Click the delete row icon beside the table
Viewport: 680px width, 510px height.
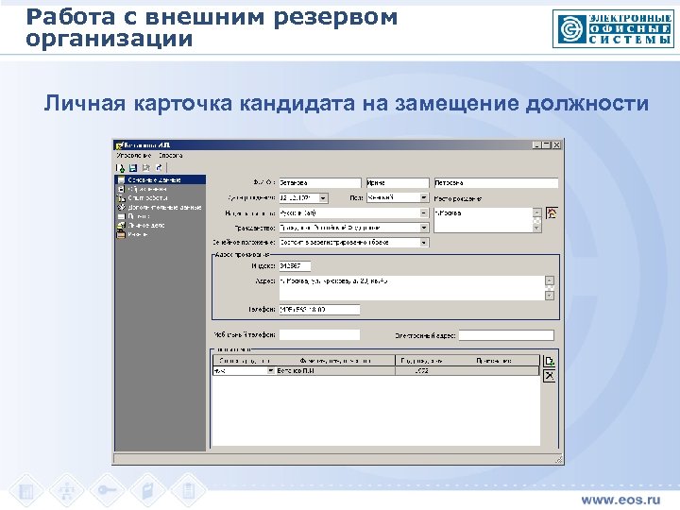coord(550,376)
